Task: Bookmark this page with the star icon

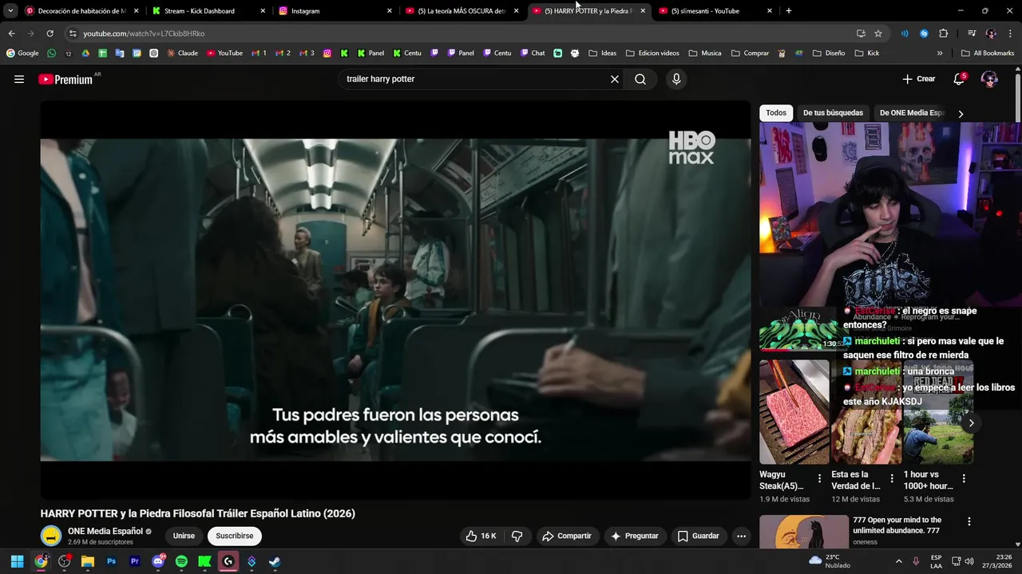Action: coord(878,33)
